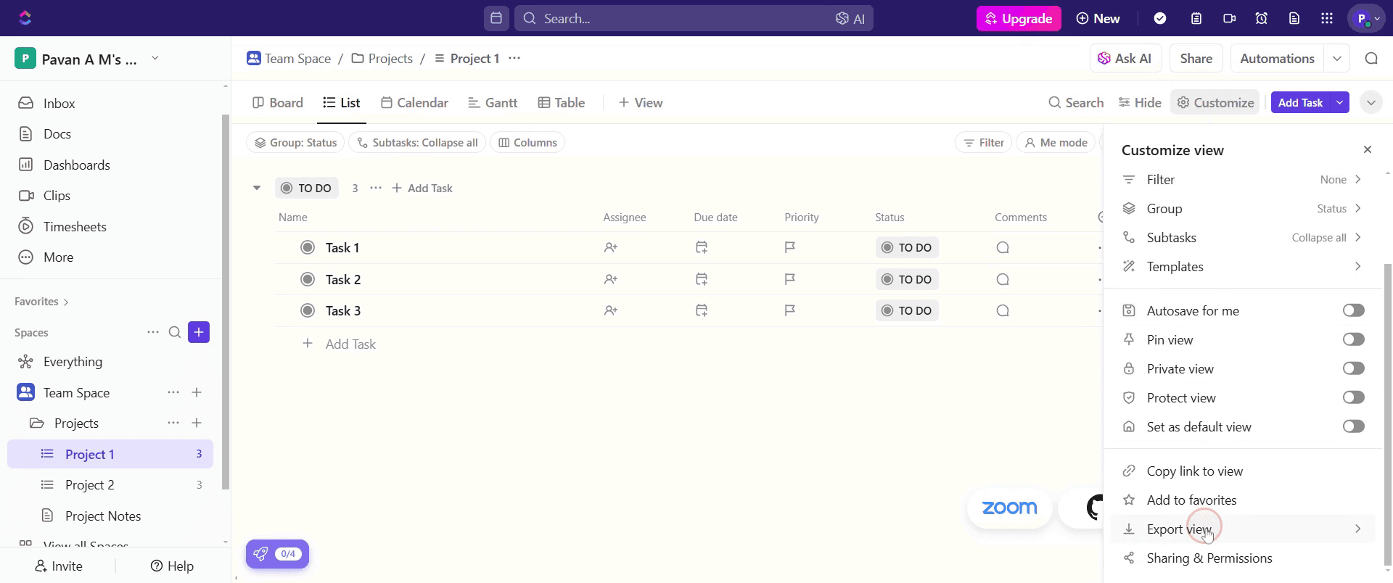Click the New button in top bar

(x=1098, y=18)
